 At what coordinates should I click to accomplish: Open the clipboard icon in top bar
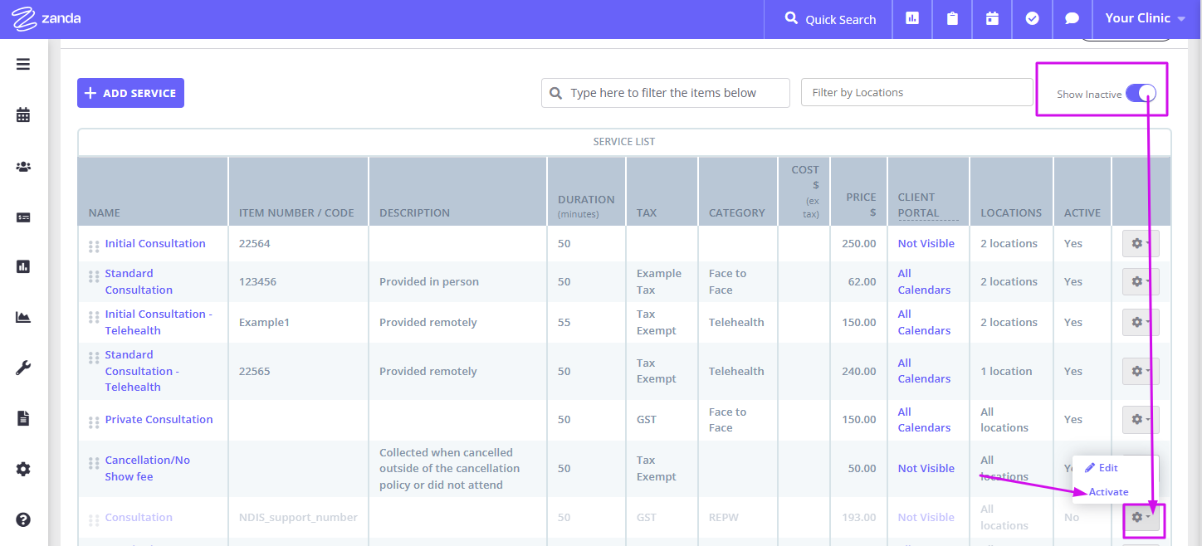click(953, 18)
